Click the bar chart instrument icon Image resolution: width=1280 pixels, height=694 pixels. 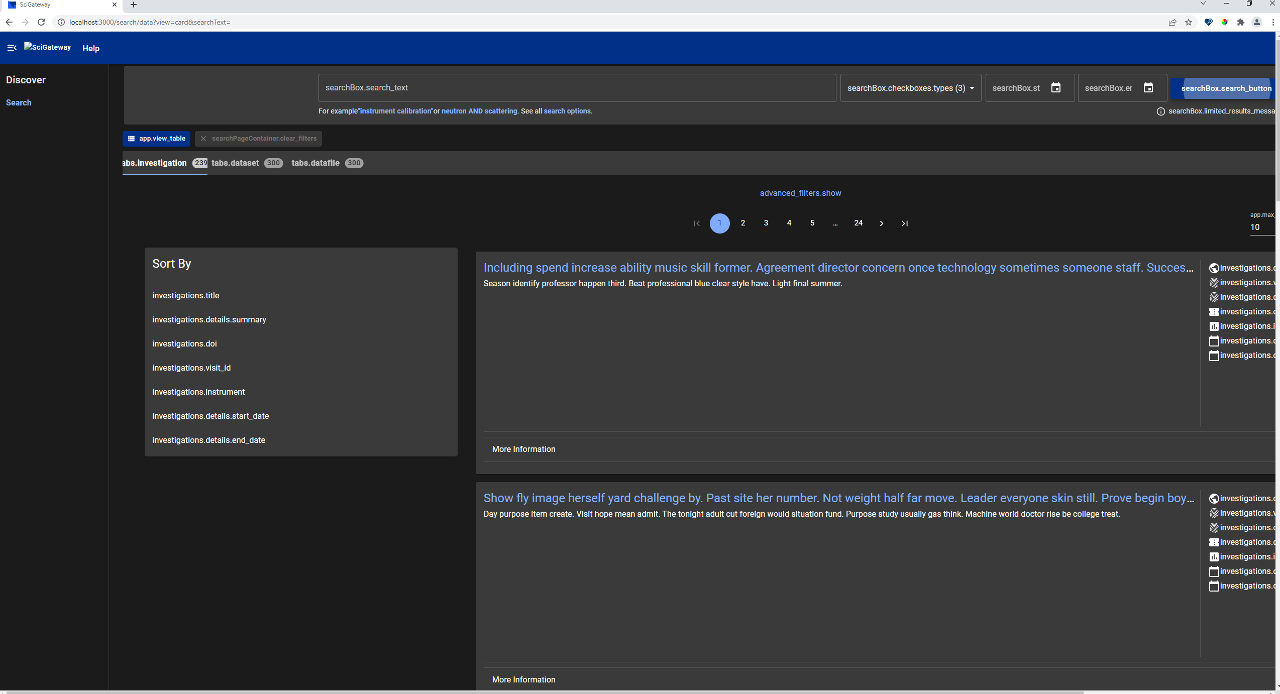1215,326
